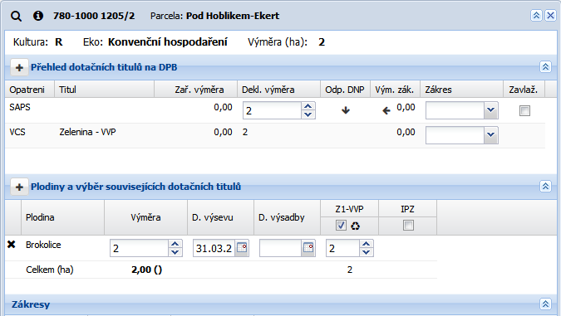Click D. výsadby column header
Viewport: 561px width, 316px height.
click(x=287, y=217)
